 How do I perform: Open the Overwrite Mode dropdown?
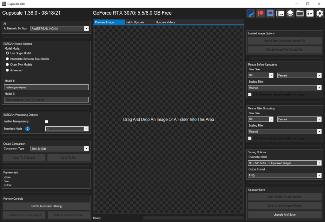(x=285, y=163)
